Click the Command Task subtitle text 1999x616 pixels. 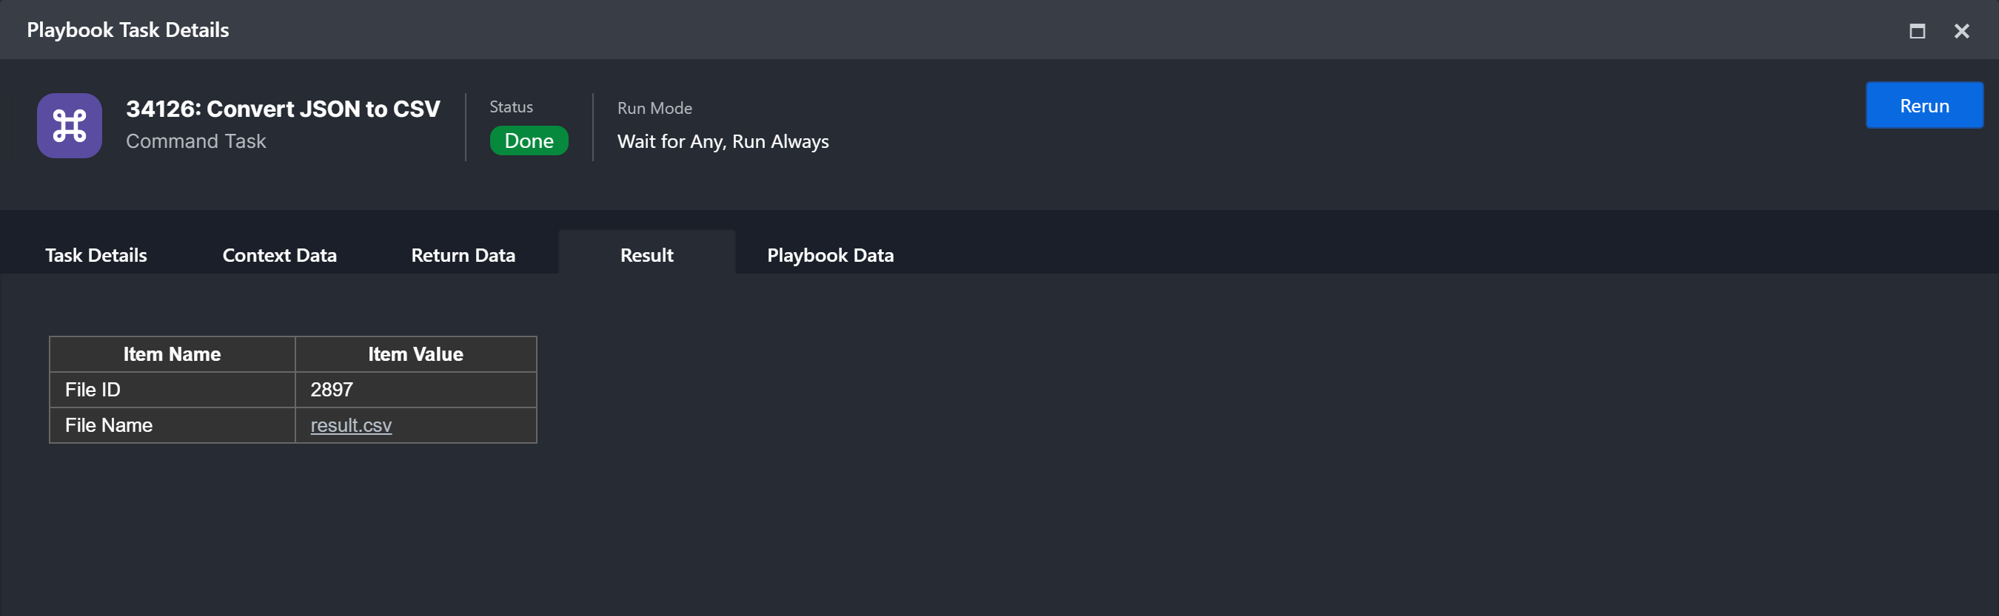195,141
